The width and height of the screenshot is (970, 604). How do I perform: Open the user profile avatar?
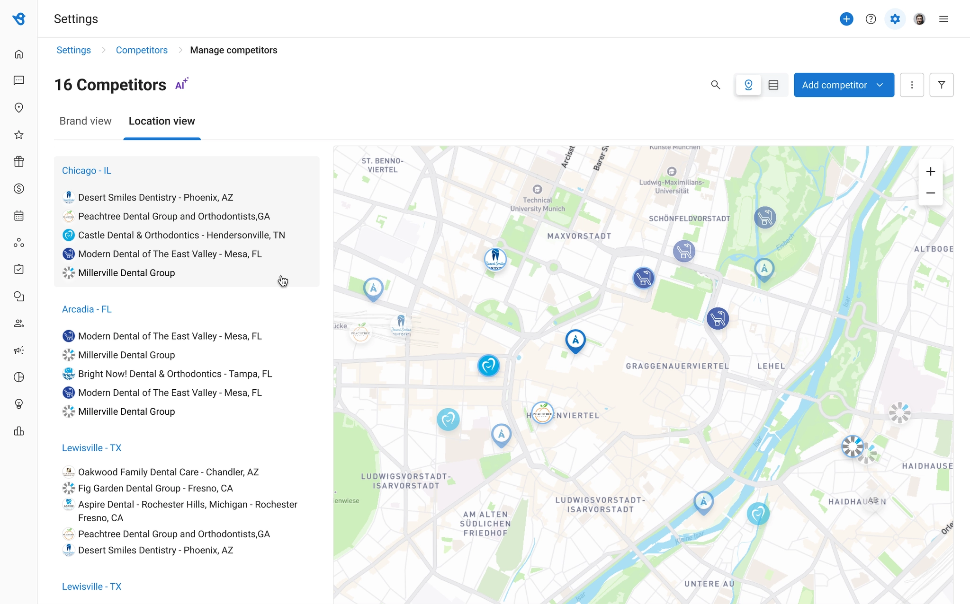[x=919, y=19]
